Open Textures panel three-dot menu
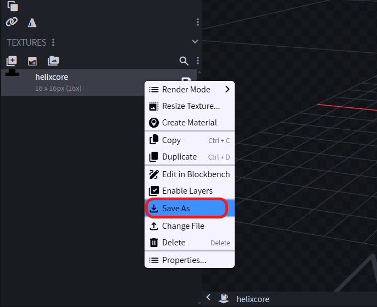Viewport: 377px width, 307px height. 53,42
